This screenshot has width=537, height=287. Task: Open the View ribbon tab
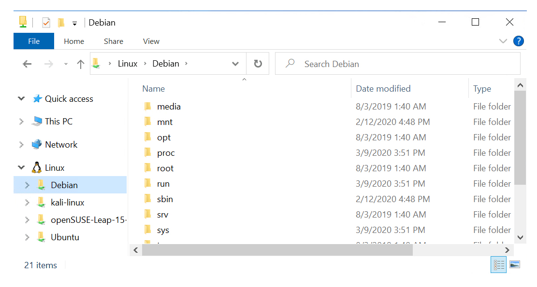(151, 41)
